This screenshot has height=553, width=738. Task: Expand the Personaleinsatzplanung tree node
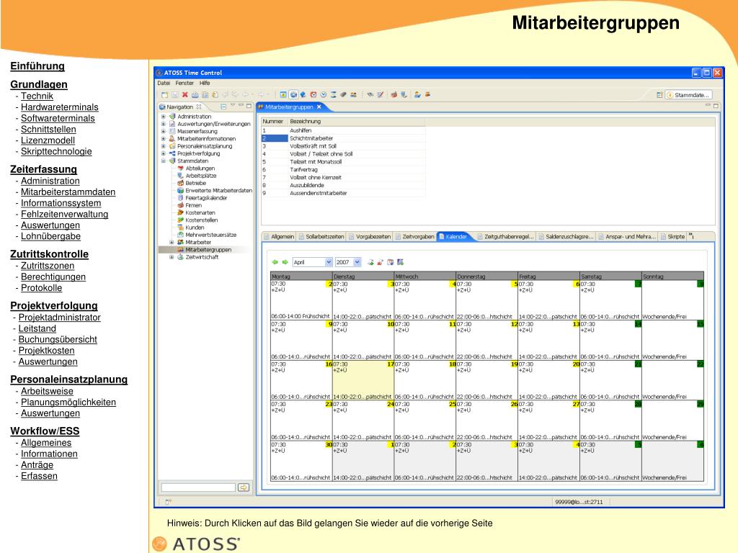pos(164,146)
